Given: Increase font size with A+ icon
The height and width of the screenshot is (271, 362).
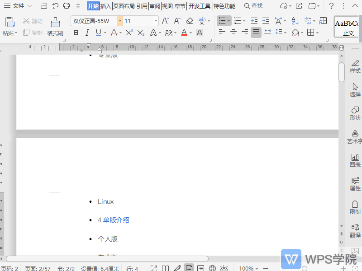Looking at the screenshot, I should click(x=165, y=21).
